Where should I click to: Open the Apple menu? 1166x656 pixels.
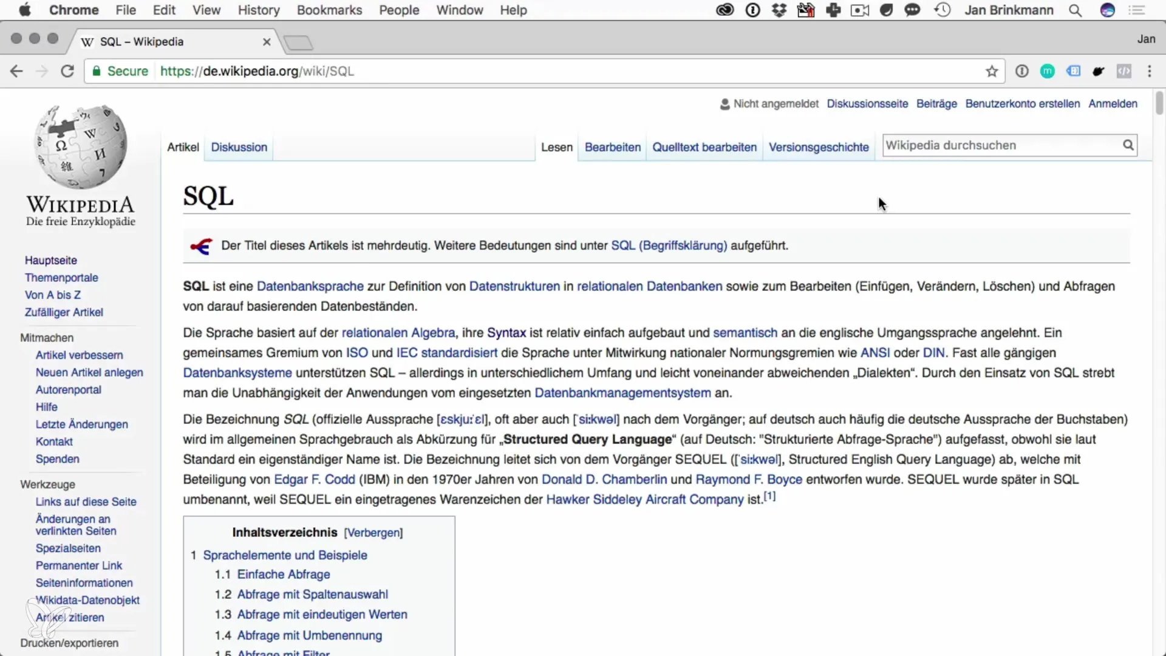24,10
